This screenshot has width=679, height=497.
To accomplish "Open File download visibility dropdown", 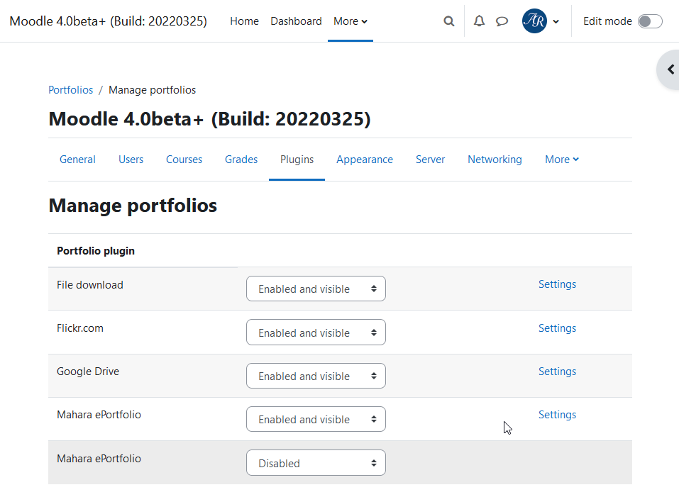I will click(316, 289).
